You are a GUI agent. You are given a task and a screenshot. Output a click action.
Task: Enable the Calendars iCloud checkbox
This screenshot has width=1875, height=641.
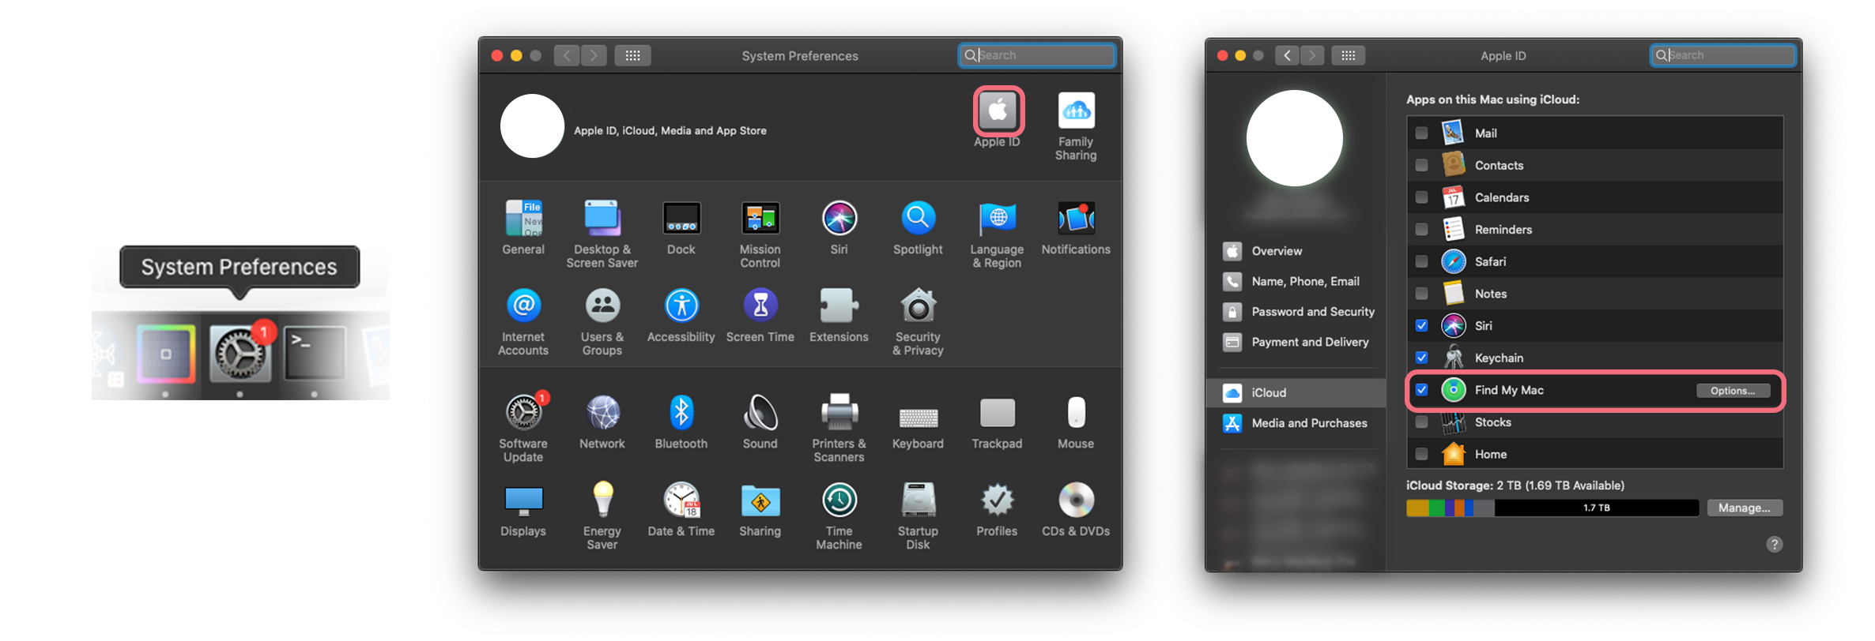(1421, 197)
